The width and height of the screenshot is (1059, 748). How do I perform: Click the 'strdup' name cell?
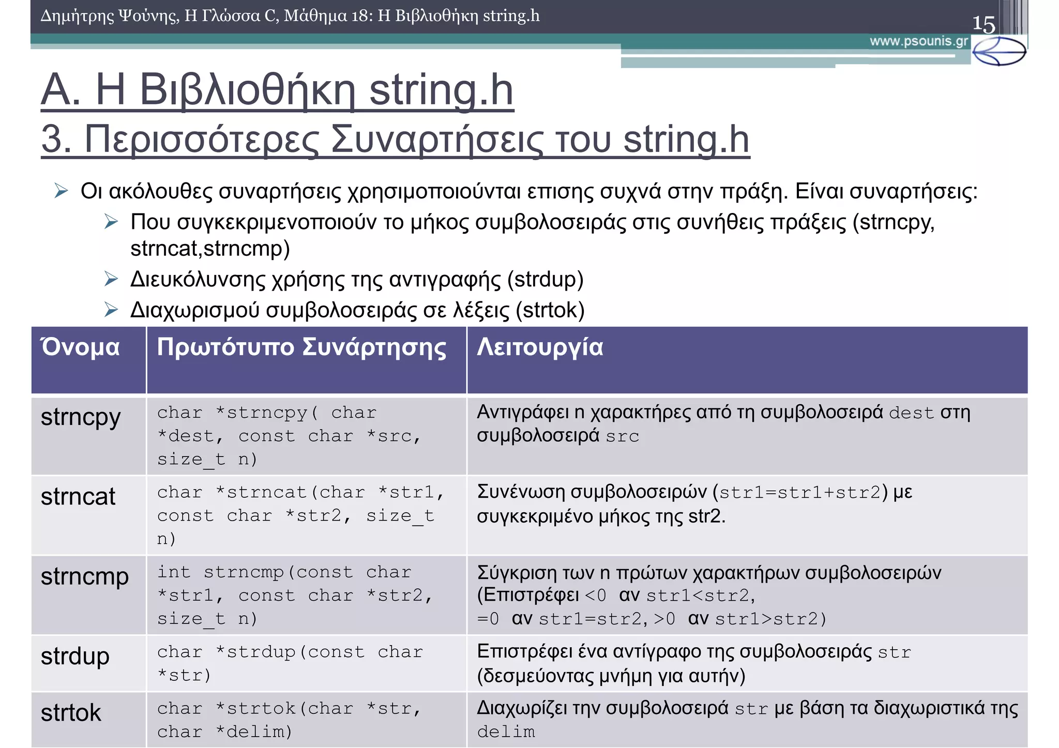(88, 664)
